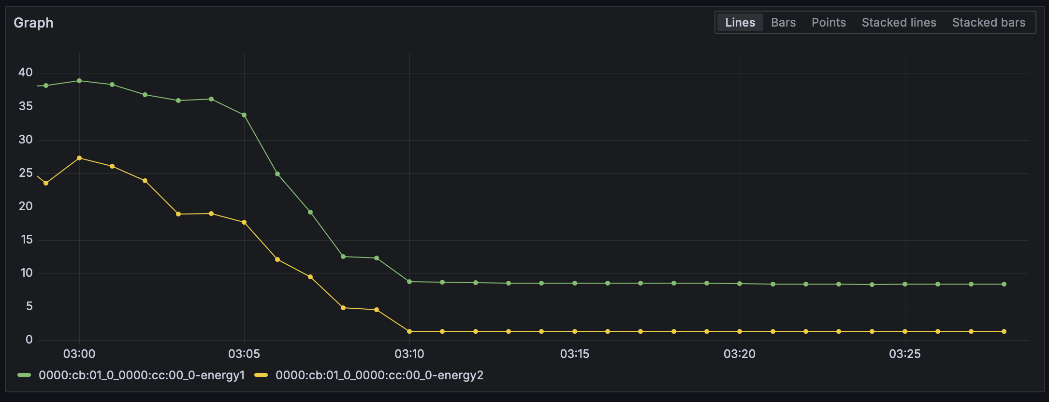Click the Graph panel title

click(33, 23)
